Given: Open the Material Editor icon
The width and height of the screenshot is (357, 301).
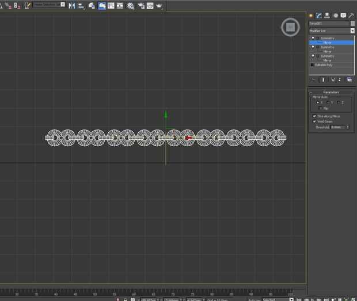Looking at the screenshot, I should (x=131, y=6).
